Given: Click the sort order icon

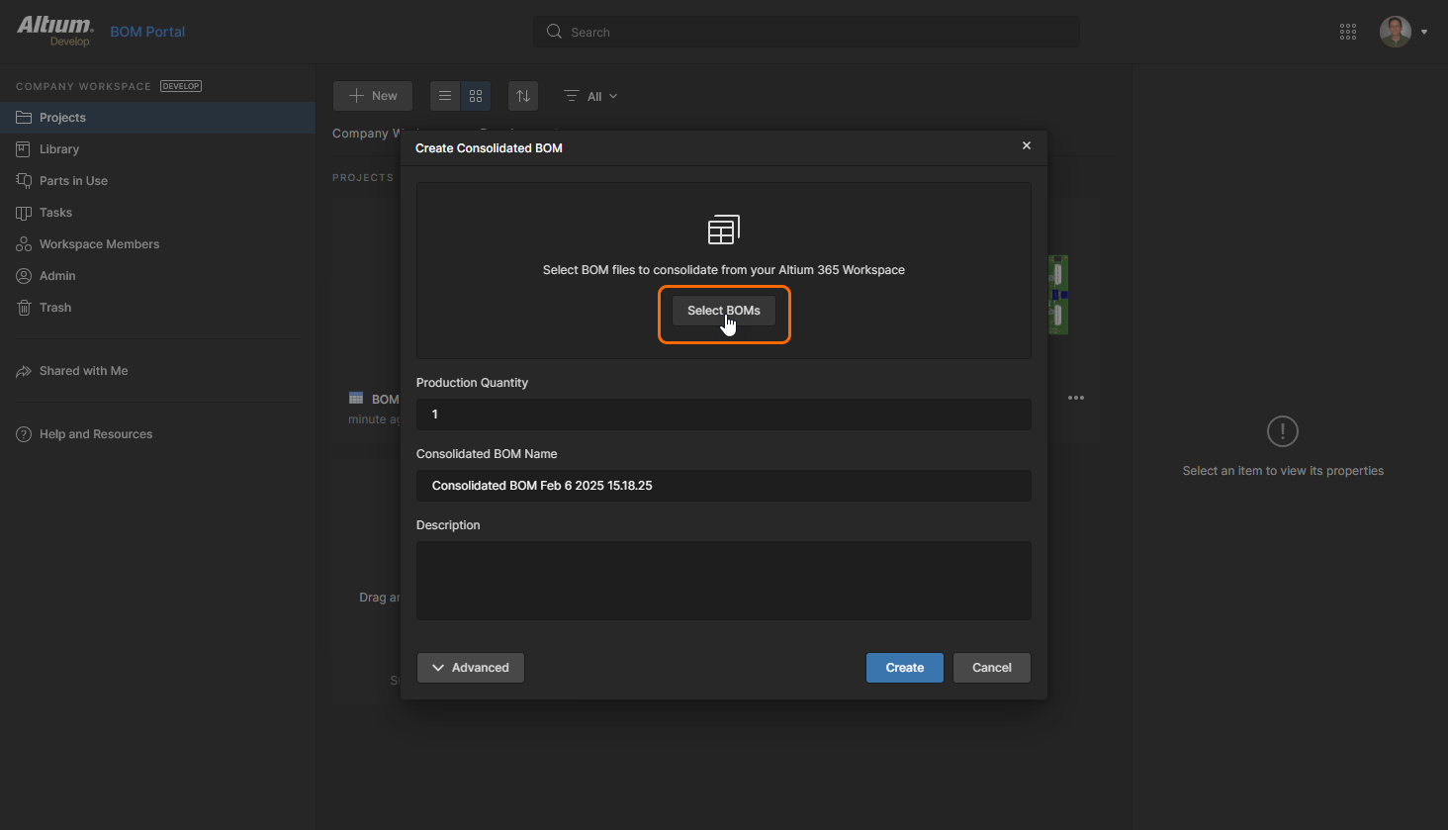Looking at the screenshot, I should click(523, 96).
